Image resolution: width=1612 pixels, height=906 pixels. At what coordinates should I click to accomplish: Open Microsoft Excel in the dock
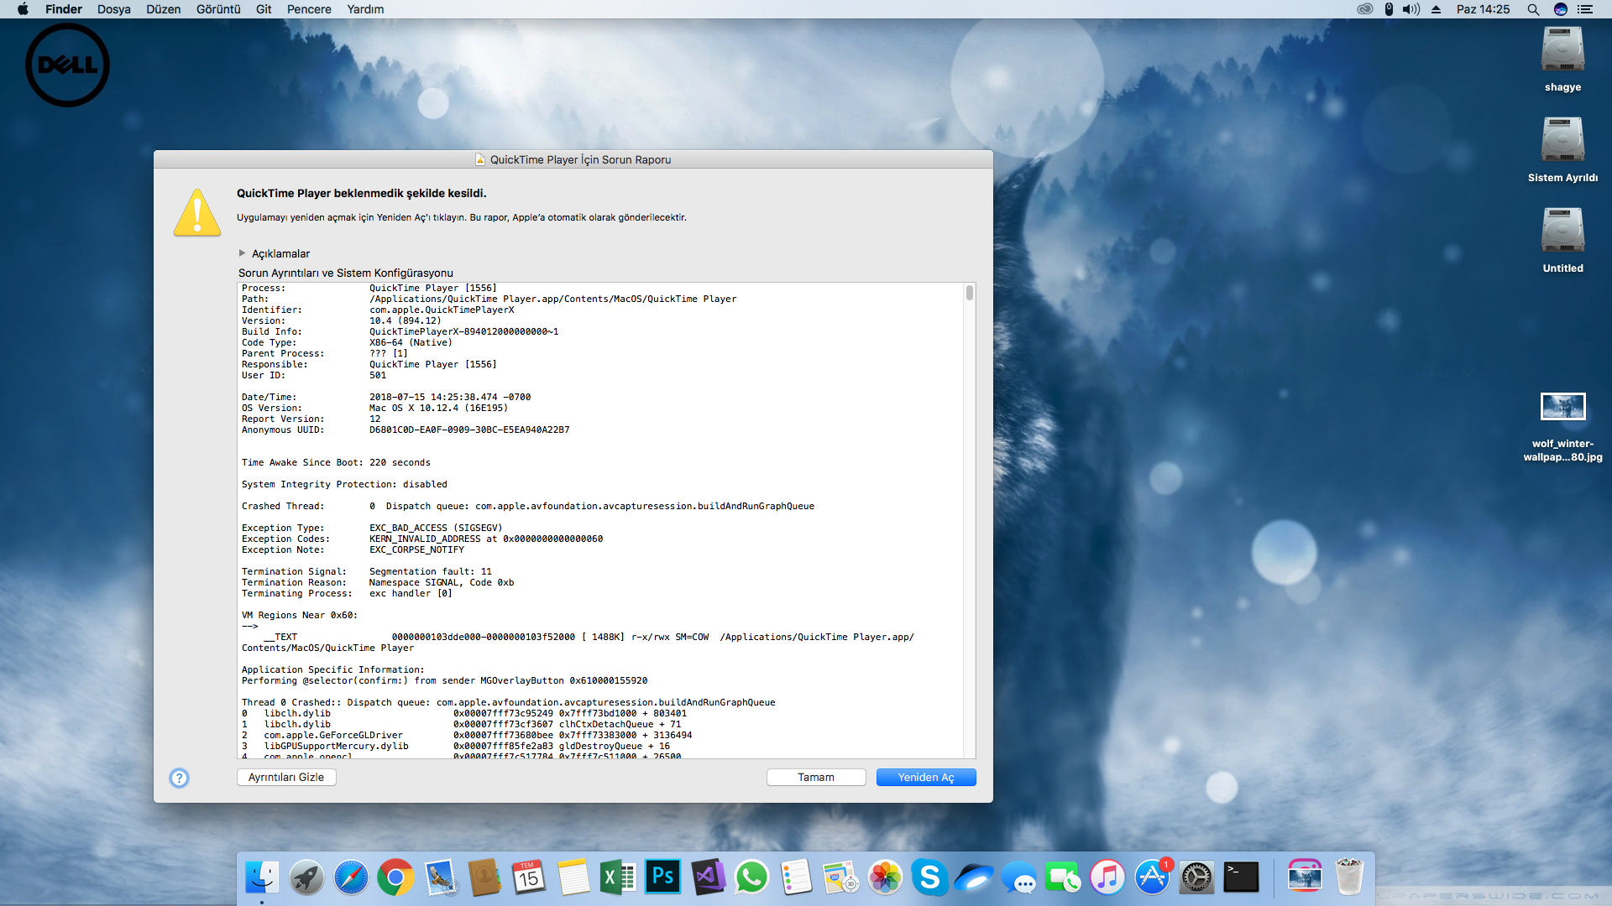pyautogui.click(x=618, y=877)
